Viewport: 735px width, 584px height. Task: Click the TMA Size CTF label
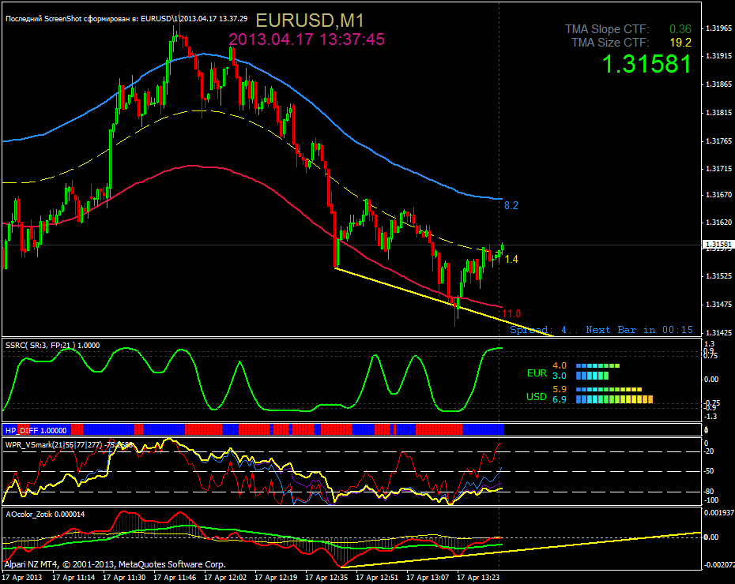click(x=610, y=43)
